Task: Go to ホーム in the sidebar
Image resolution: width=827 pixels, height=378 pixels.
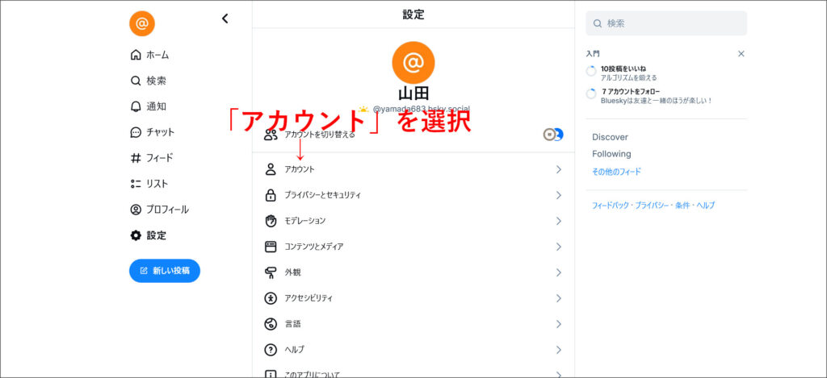Action: pos(157,55)
